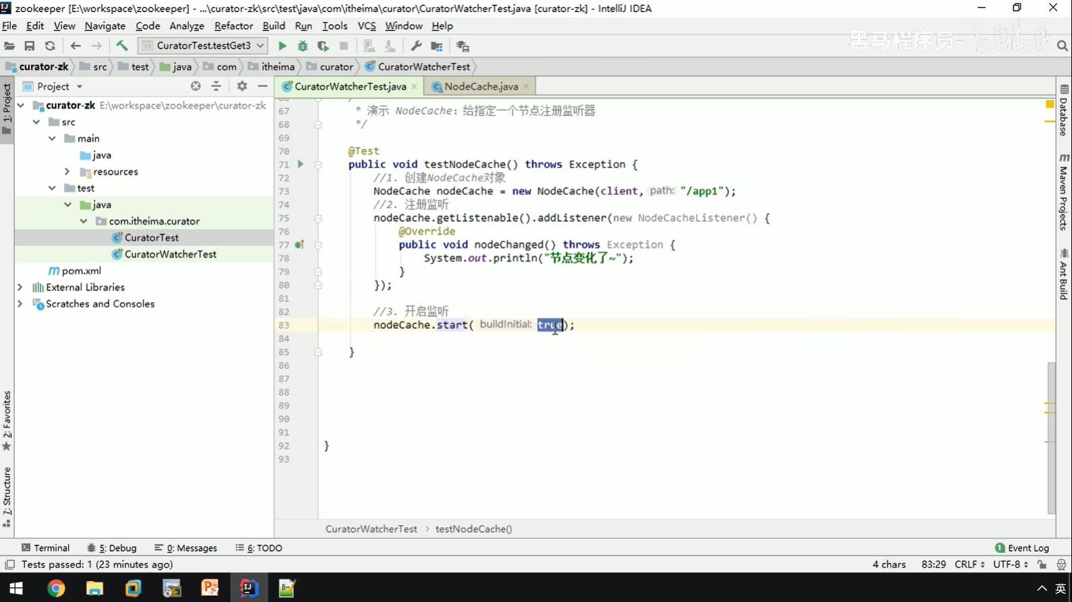
Task: Open the Refactor menu
Action: [233, 26]
